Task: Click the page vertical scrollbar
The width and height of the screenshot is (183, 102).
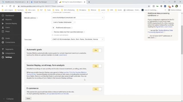Action: 182,40
